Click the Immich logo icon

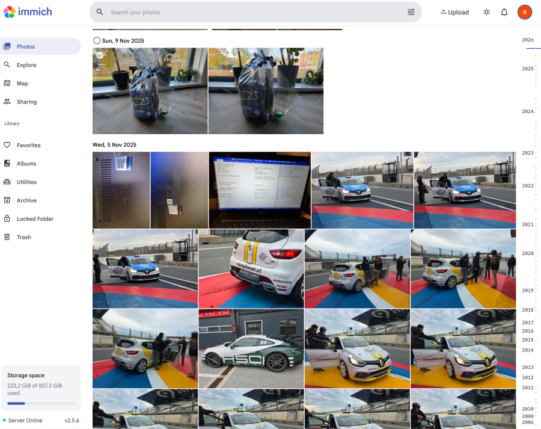tap(10, 12)
